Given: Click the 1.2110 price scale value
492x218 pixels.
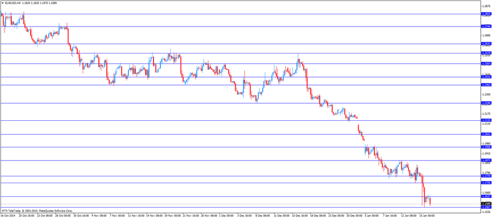Looking at the screenshot, I should [x=487, y=124].
